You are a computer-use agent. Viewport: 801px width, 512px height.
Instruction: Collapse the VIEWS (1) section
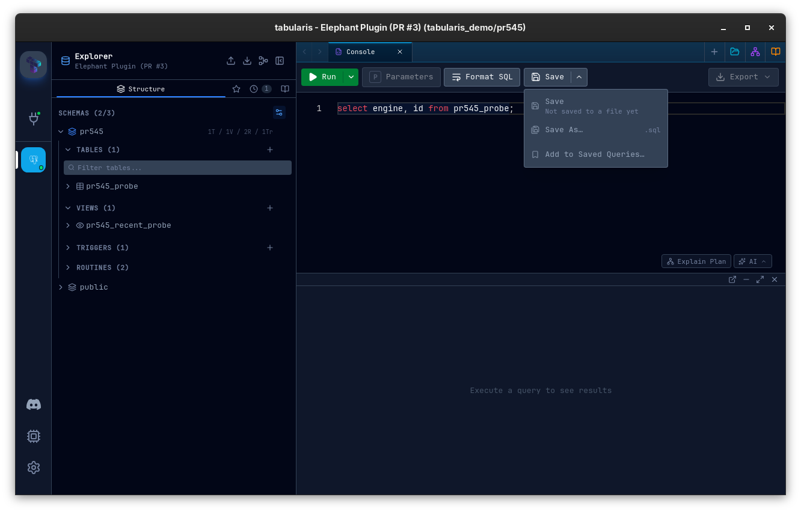68,208
